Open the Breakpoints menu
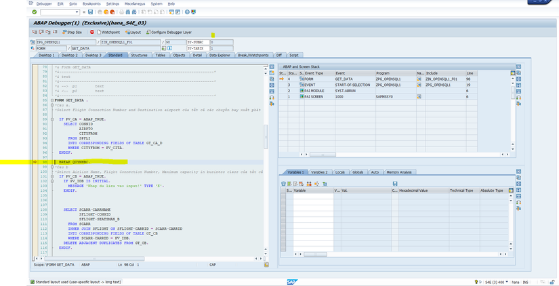The height and width of the screenshot is (286, 559). point(91,3)
